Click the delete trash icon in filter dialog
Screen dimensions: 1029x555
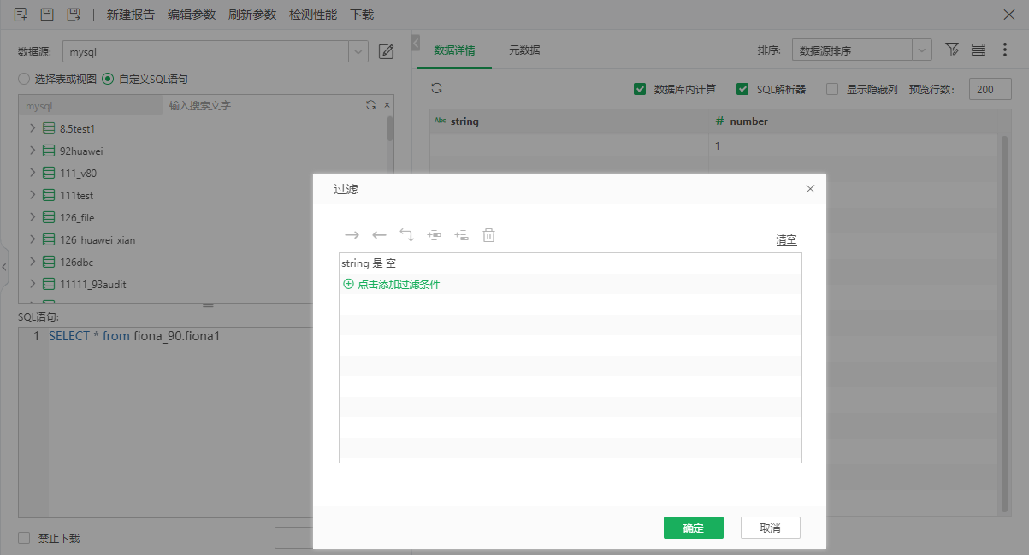pyautogui.click(x=489, y=234)
